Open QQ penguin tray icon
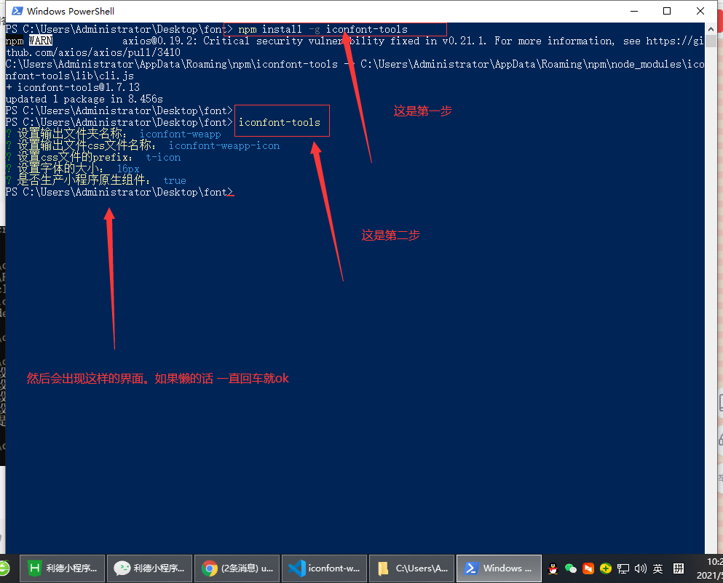 tap(553, 568)
